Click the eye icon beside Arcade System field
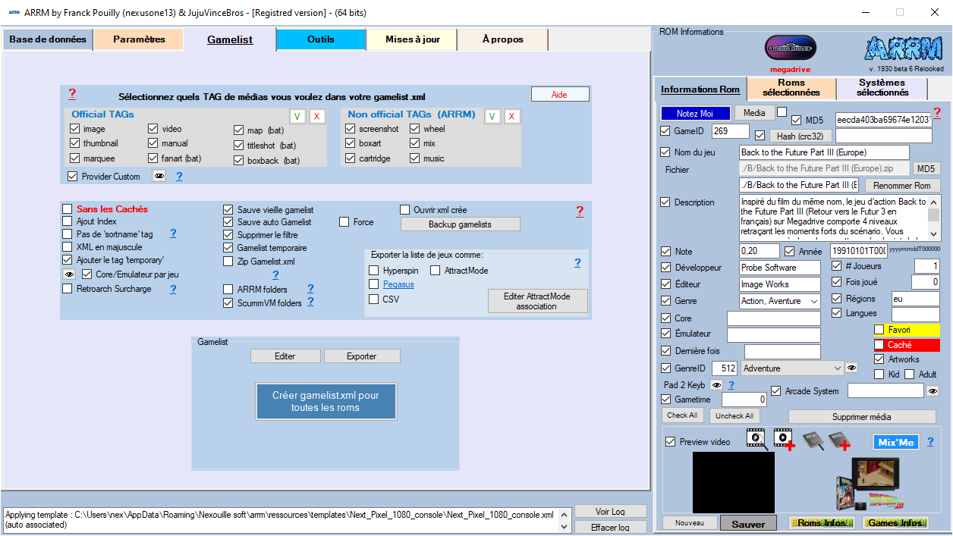 click(x=933, y=391)
